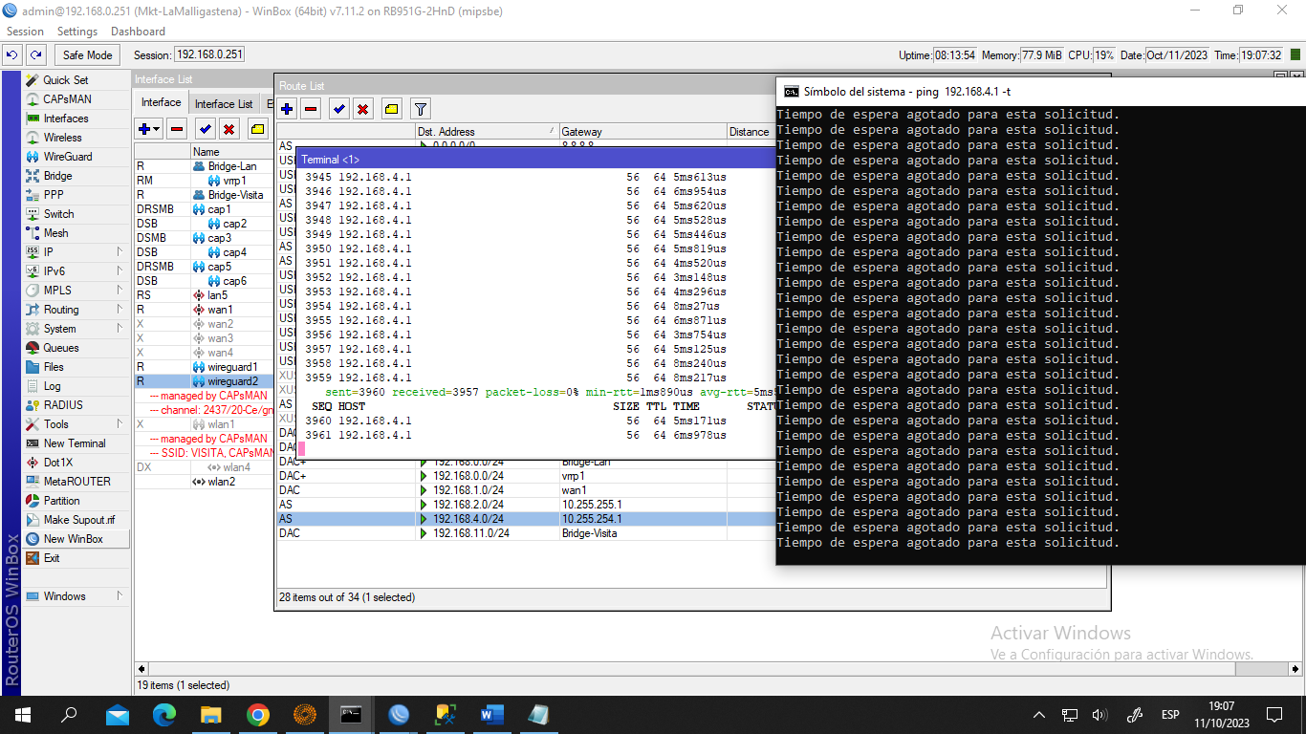
Task: Toggle the Safe Mode button
Action: pyautogui.click(x=88, y=55)
